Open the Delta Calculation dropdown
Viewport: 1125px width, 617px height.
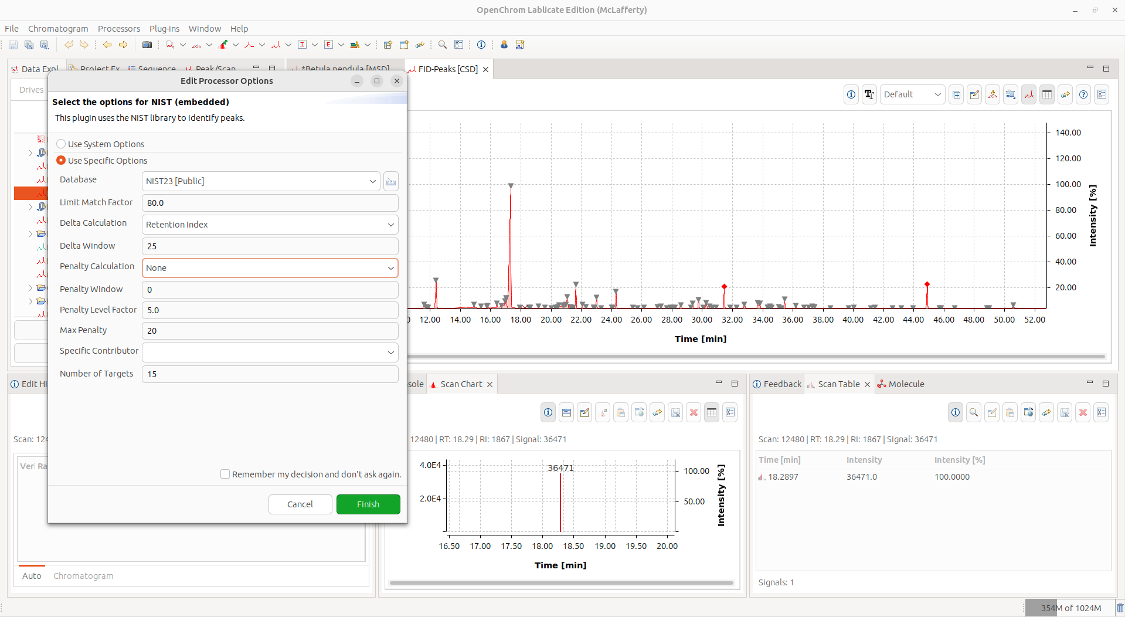click(x=270, y=225)
